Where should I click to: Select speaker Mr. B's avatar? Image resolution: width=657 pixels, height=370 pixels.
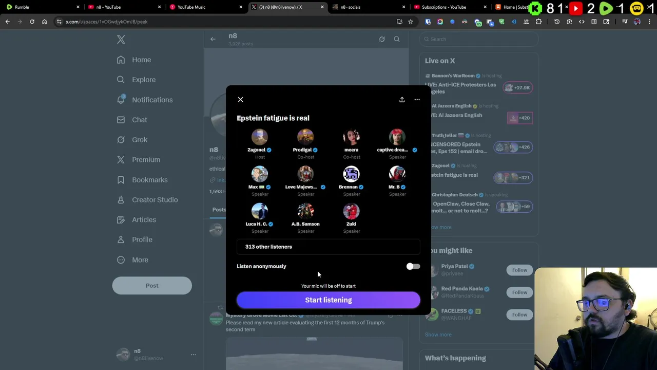point(397,174)
